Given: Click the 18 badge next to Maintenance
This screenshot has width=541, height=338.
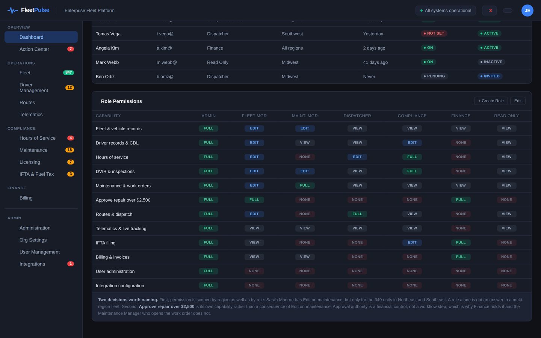Looking at the screenshot, I should tap(70, 150).
